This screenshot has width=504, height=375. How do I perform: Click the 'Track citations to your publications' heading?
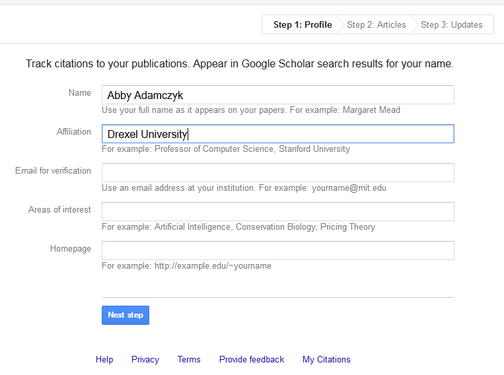[x=240, y=63]
